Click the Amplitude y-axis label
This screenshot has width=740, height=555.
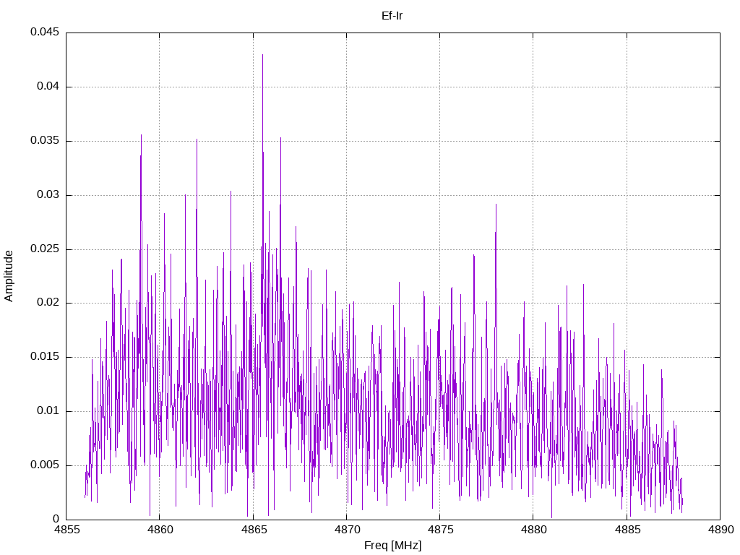pyautogui.click(x=9, y=276)
